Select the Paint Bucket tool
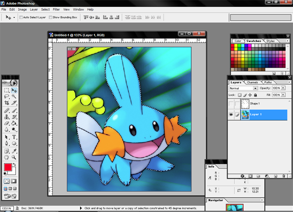The image size is (293, 212). (x=14, y=123)
